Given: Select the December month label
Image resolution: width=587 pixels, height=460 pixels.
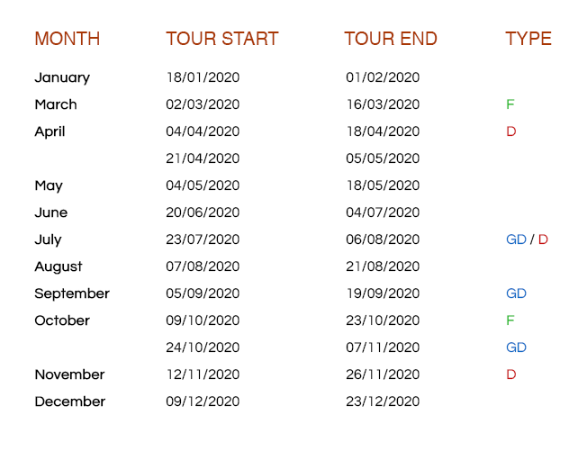Looking at the screenshot, I should pos(69,401).
